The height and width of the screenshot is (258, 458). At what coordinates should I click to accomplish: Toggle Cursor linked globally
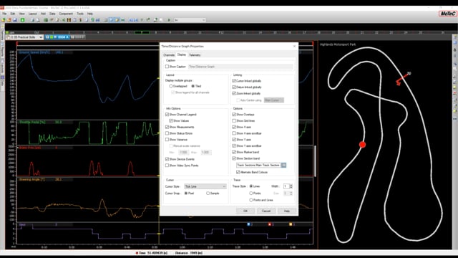coord(234,81)
